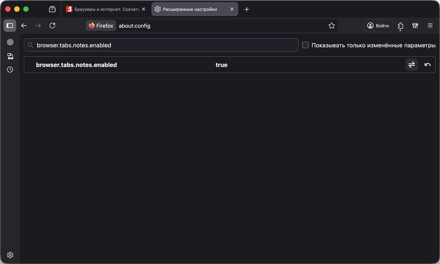Click the Войти sign-in button
440x264 pixels.
378,26
